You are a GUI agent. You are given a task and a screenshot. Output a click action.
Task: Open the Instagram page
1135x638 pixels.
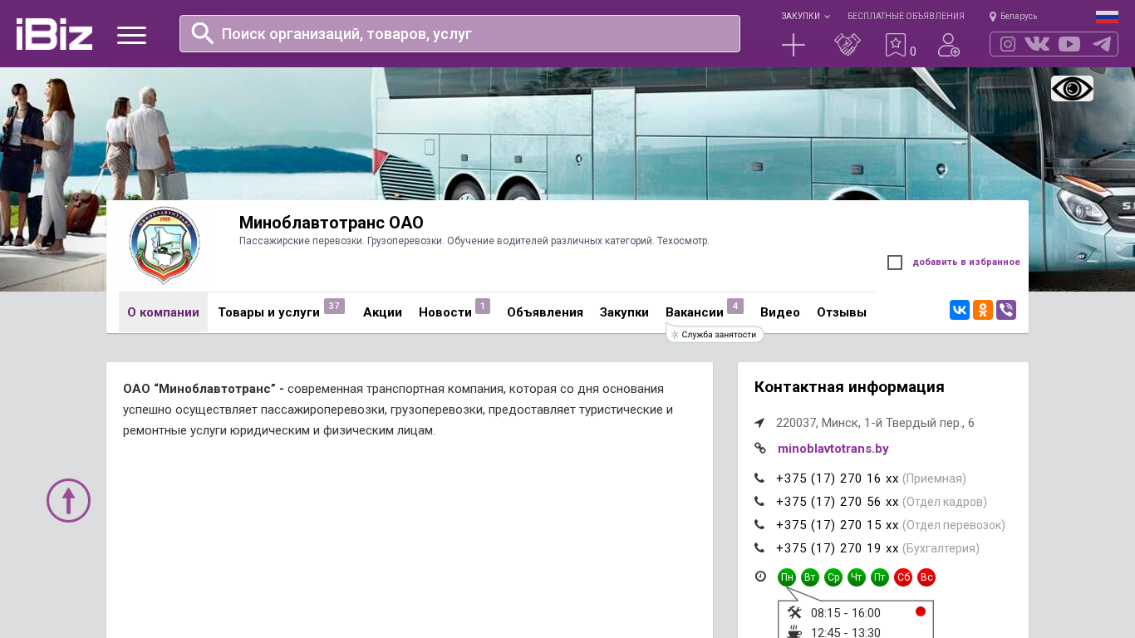pos(1008,44)
